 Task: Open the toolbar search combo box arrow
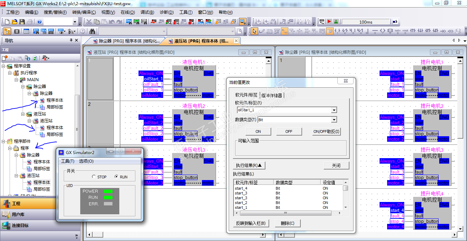(x=75, y=22)
